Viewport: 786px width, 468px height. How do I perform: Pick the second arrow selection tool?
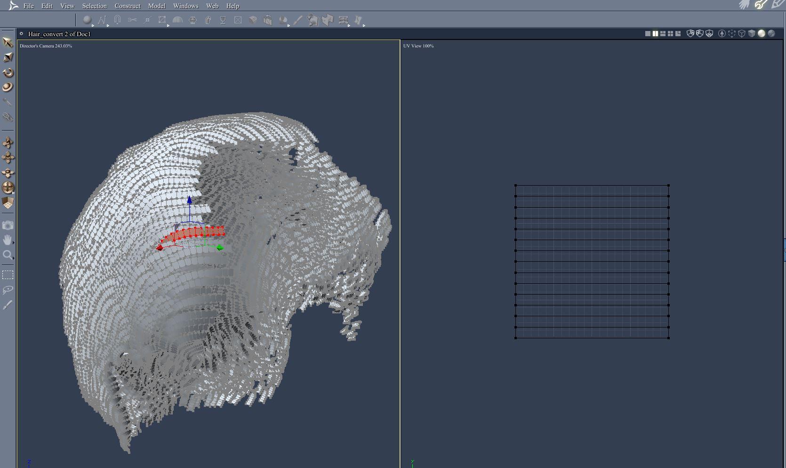click(8, 57)
